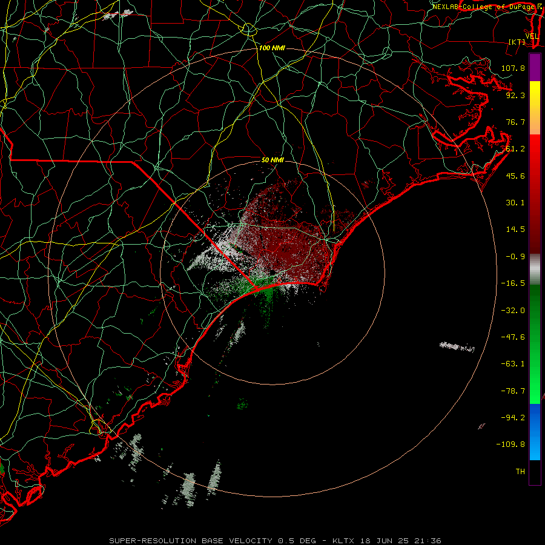
Task: Select the 107.8 value on the velocity scale
Action: pyautogui.click(x=513, y=68)
